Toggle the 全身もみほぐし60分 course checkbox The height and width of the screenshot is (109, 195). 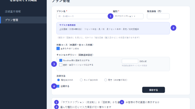coord(58,48)
